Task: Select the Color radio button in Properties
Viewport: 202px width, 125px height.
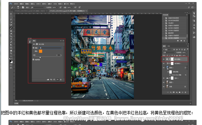Action: pos(33,51)
